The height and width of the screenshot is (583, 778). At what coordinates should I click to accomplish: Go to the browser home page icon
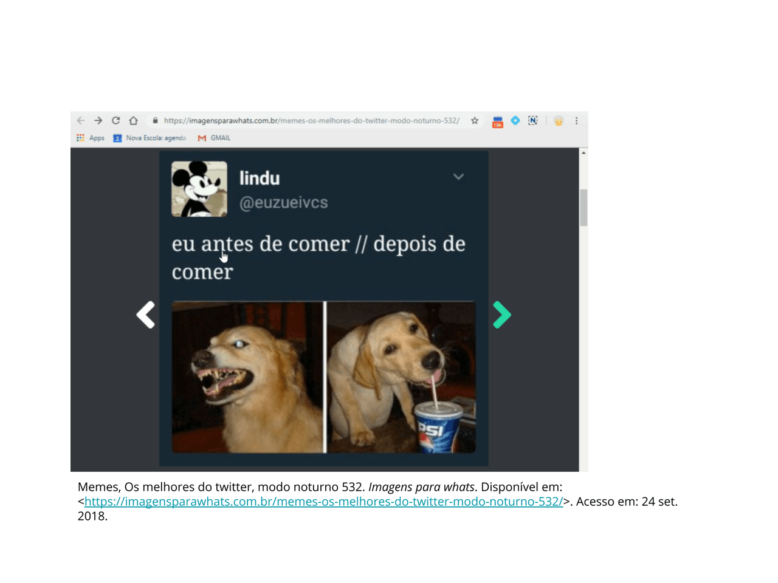[x=134, y=121]
